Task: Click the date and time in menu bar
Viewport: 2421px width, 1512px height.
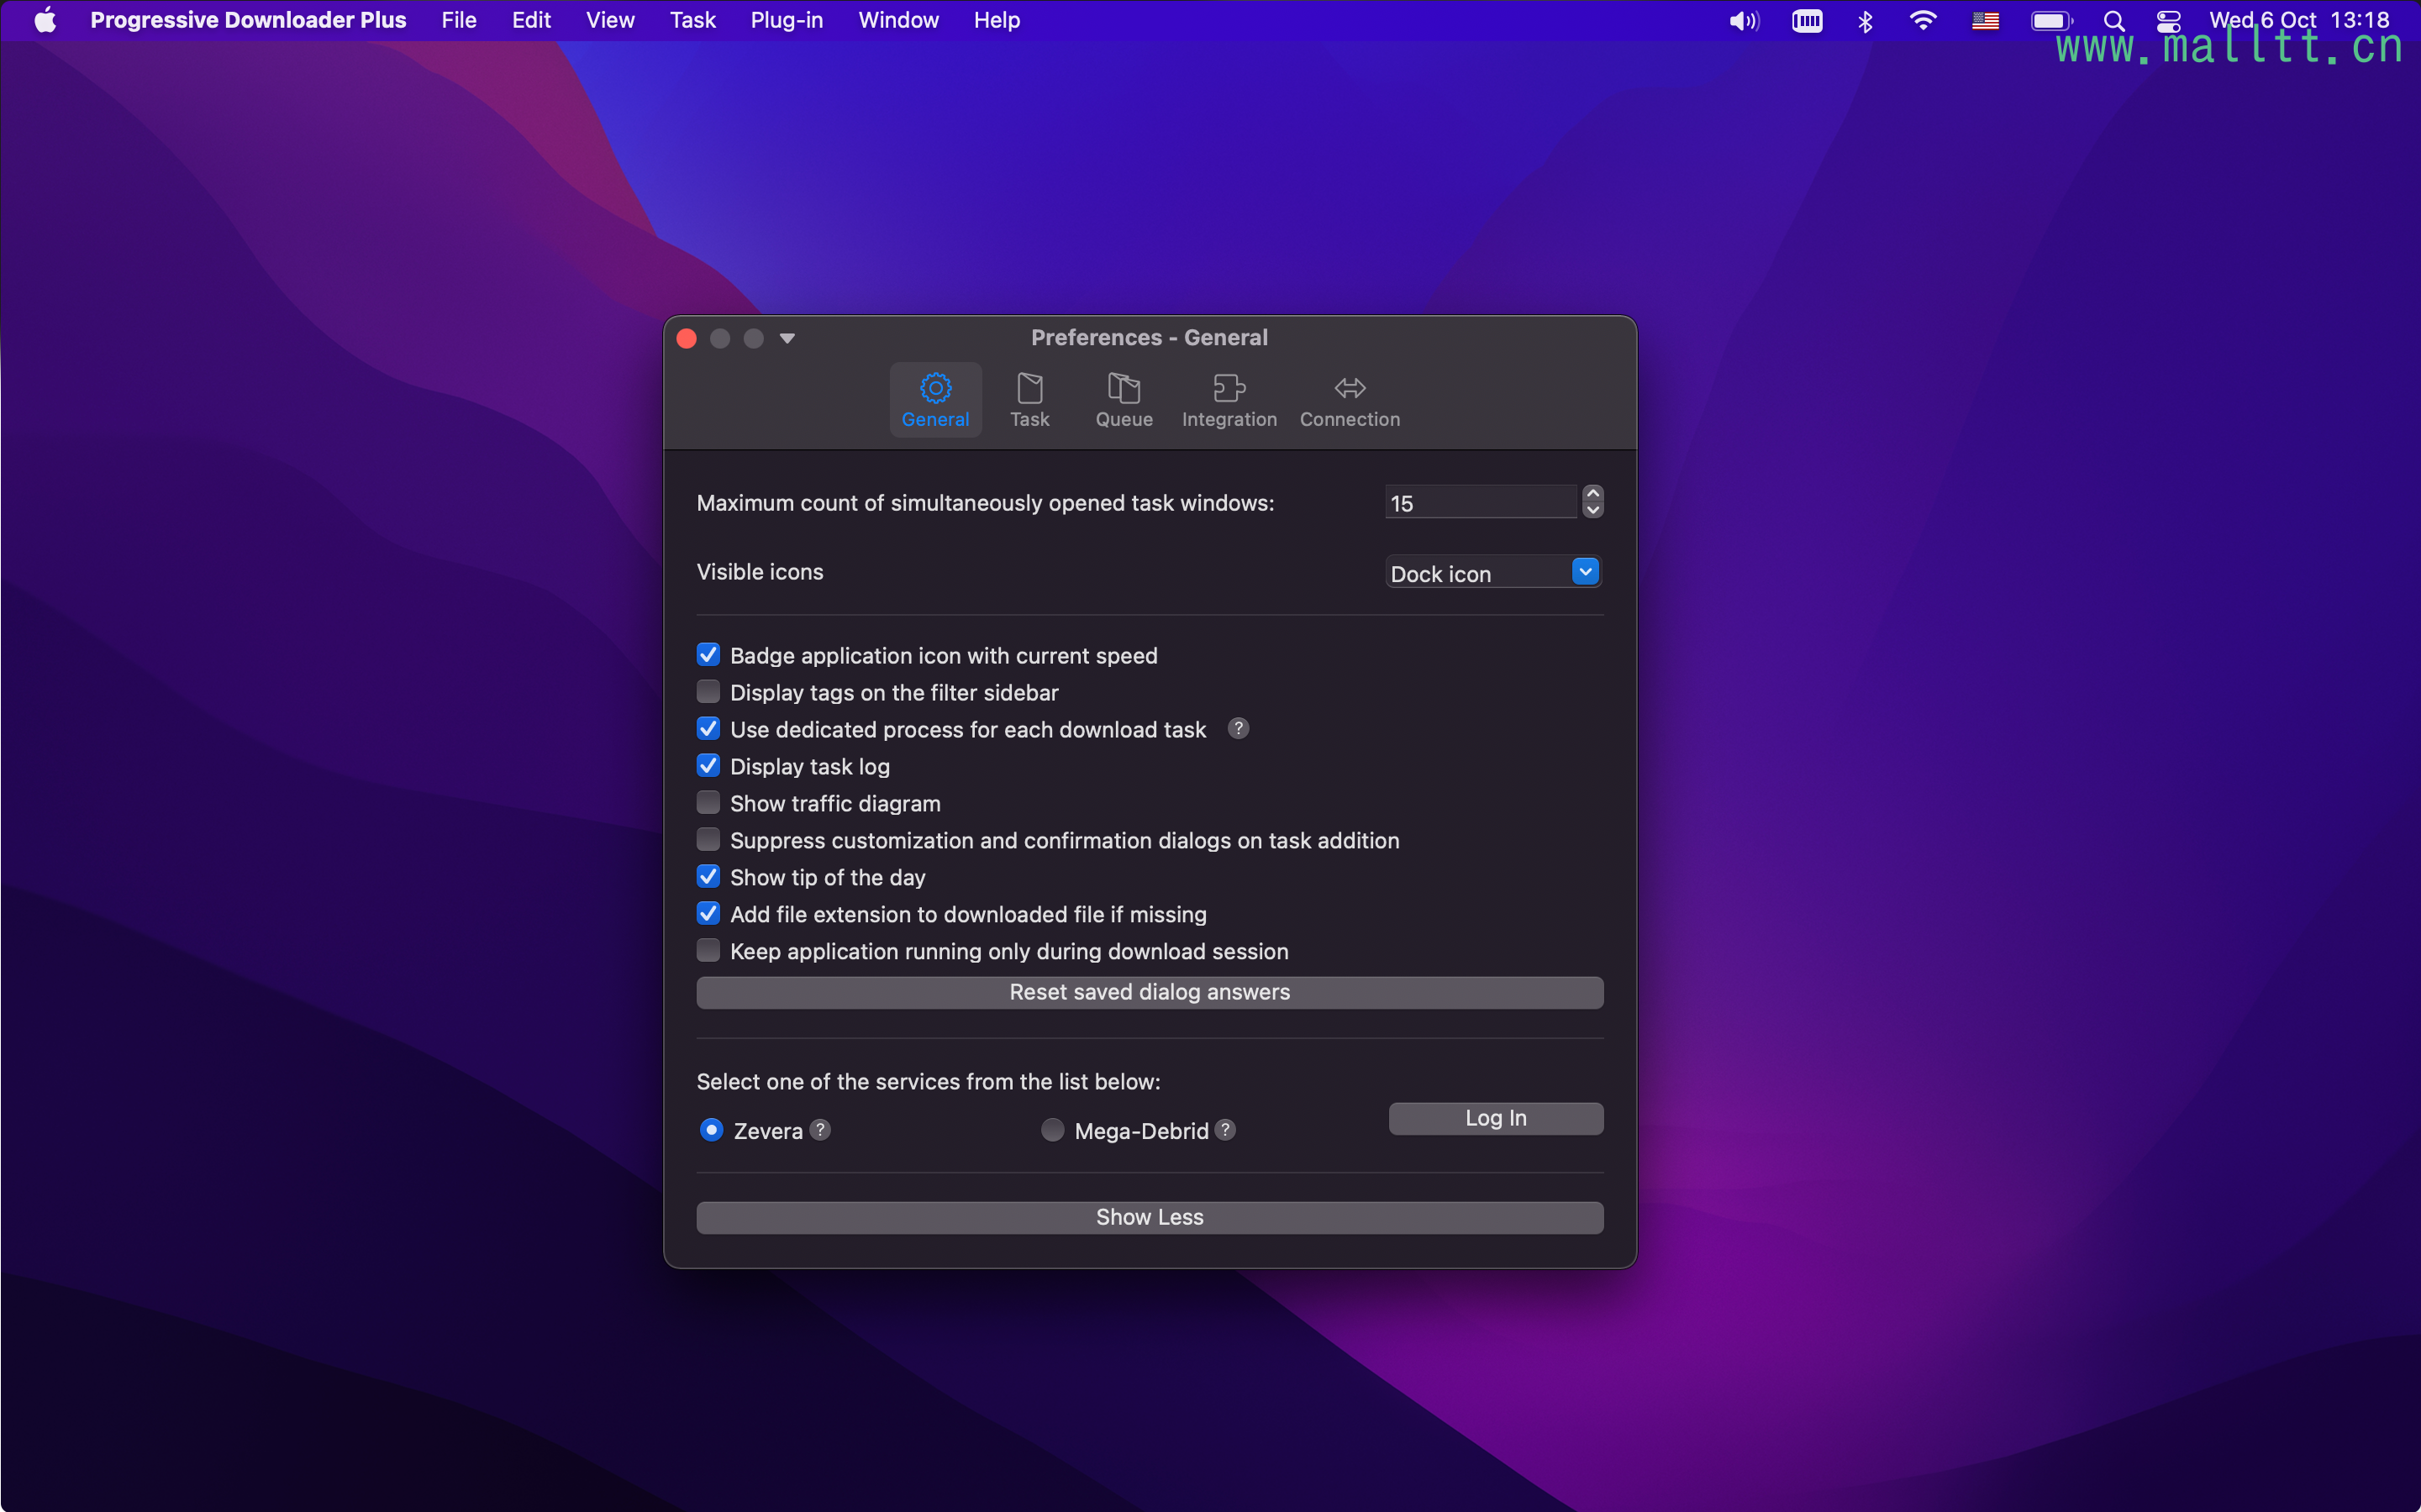Action: coord(2299,20)
